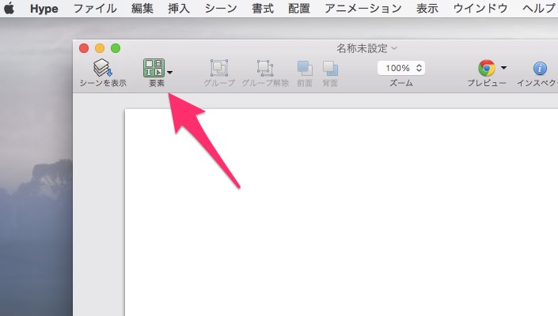Screen dimensions: 558x316
Task: Open the インスペクタ info icon
Action: [x=540, y=68]
